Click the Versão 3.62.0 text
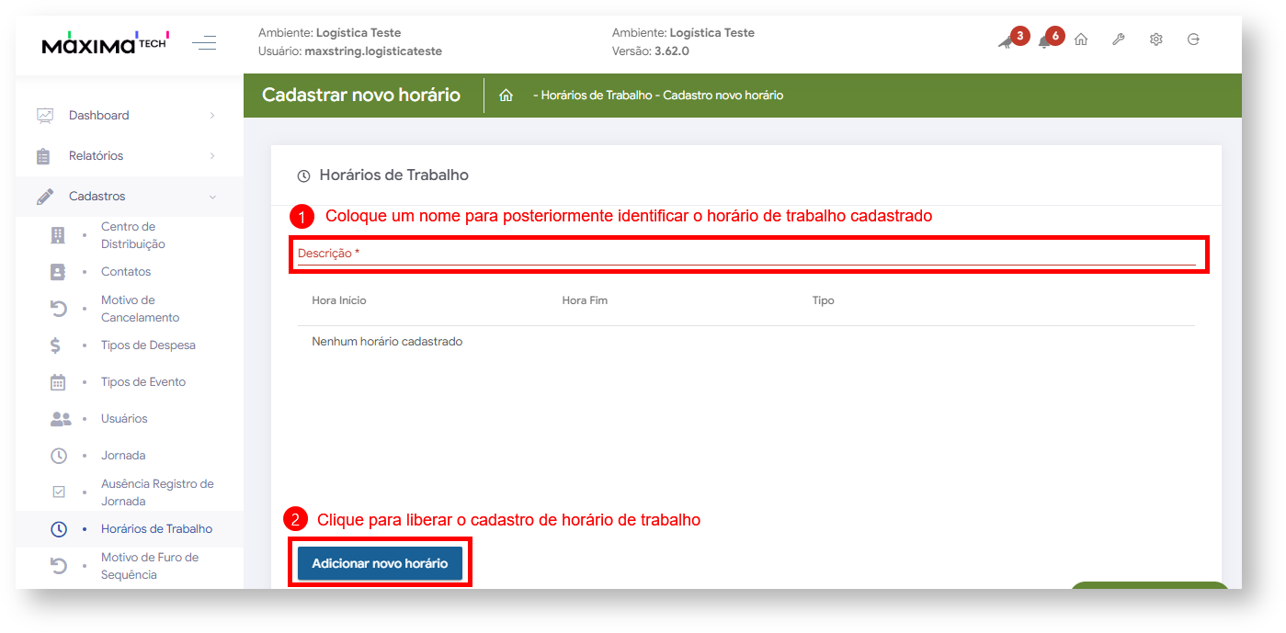Viewport: 1286px width, 633px height. (x=651, y=51)
